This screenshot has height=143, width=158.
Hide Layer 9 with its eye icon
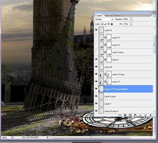click(x=96, y=104)
